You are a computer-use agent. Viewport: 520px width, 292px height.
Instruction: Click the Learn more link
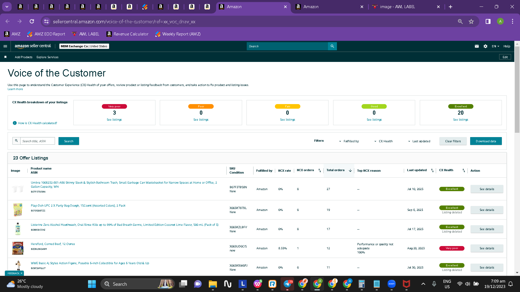click(15, 89)
